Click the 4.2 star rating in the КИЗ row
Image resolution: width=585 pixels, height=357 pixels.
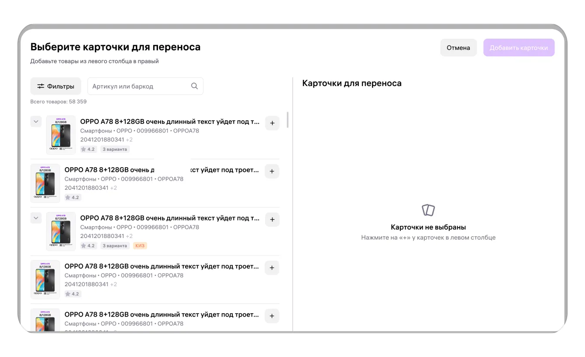88,246
